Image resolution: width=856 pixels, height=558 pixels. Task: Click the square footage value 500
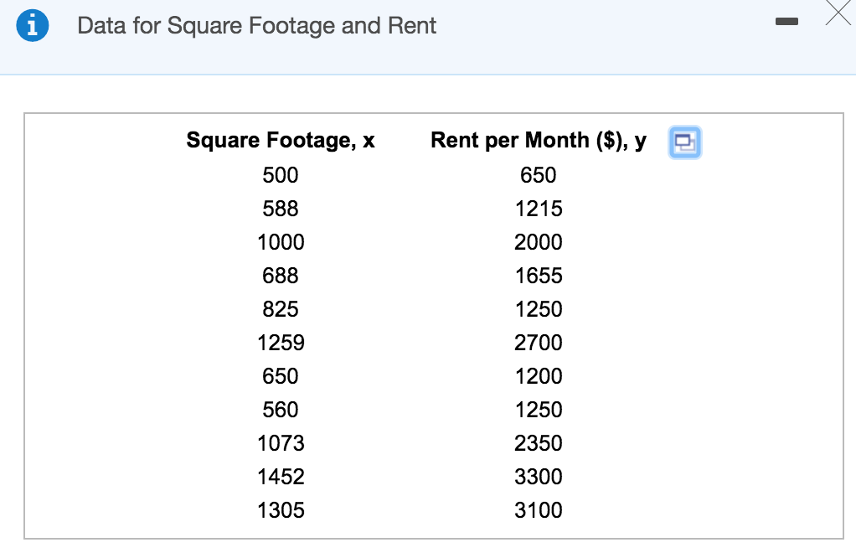(281, 175)
